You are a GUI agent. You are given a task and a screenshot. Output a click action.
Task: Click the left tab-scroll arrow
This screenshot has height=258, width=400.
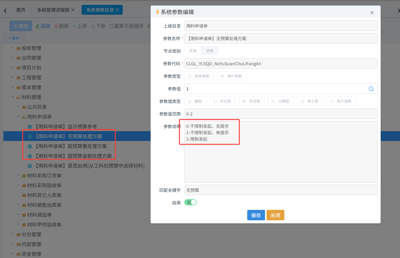coord(5,11)
